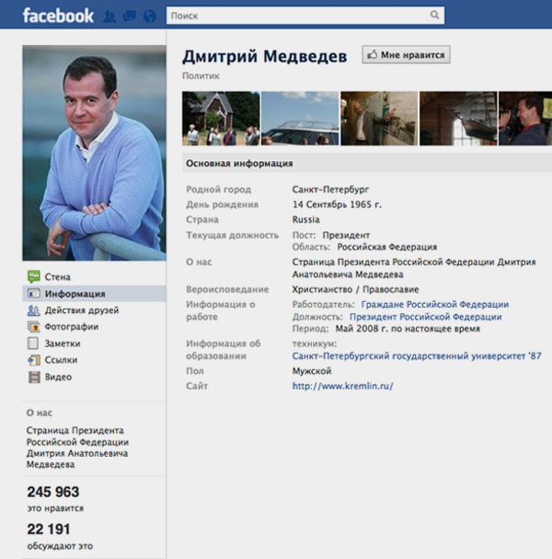Viewport: 552px width, 559px height.
Task: Click the Стена wall icon
Action: click(x=34, y=276)
